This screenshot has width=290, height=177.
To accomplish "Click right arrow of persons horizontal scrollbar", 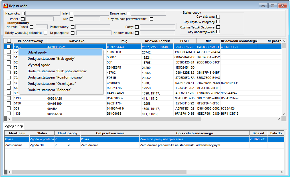I will click(279, 119).
